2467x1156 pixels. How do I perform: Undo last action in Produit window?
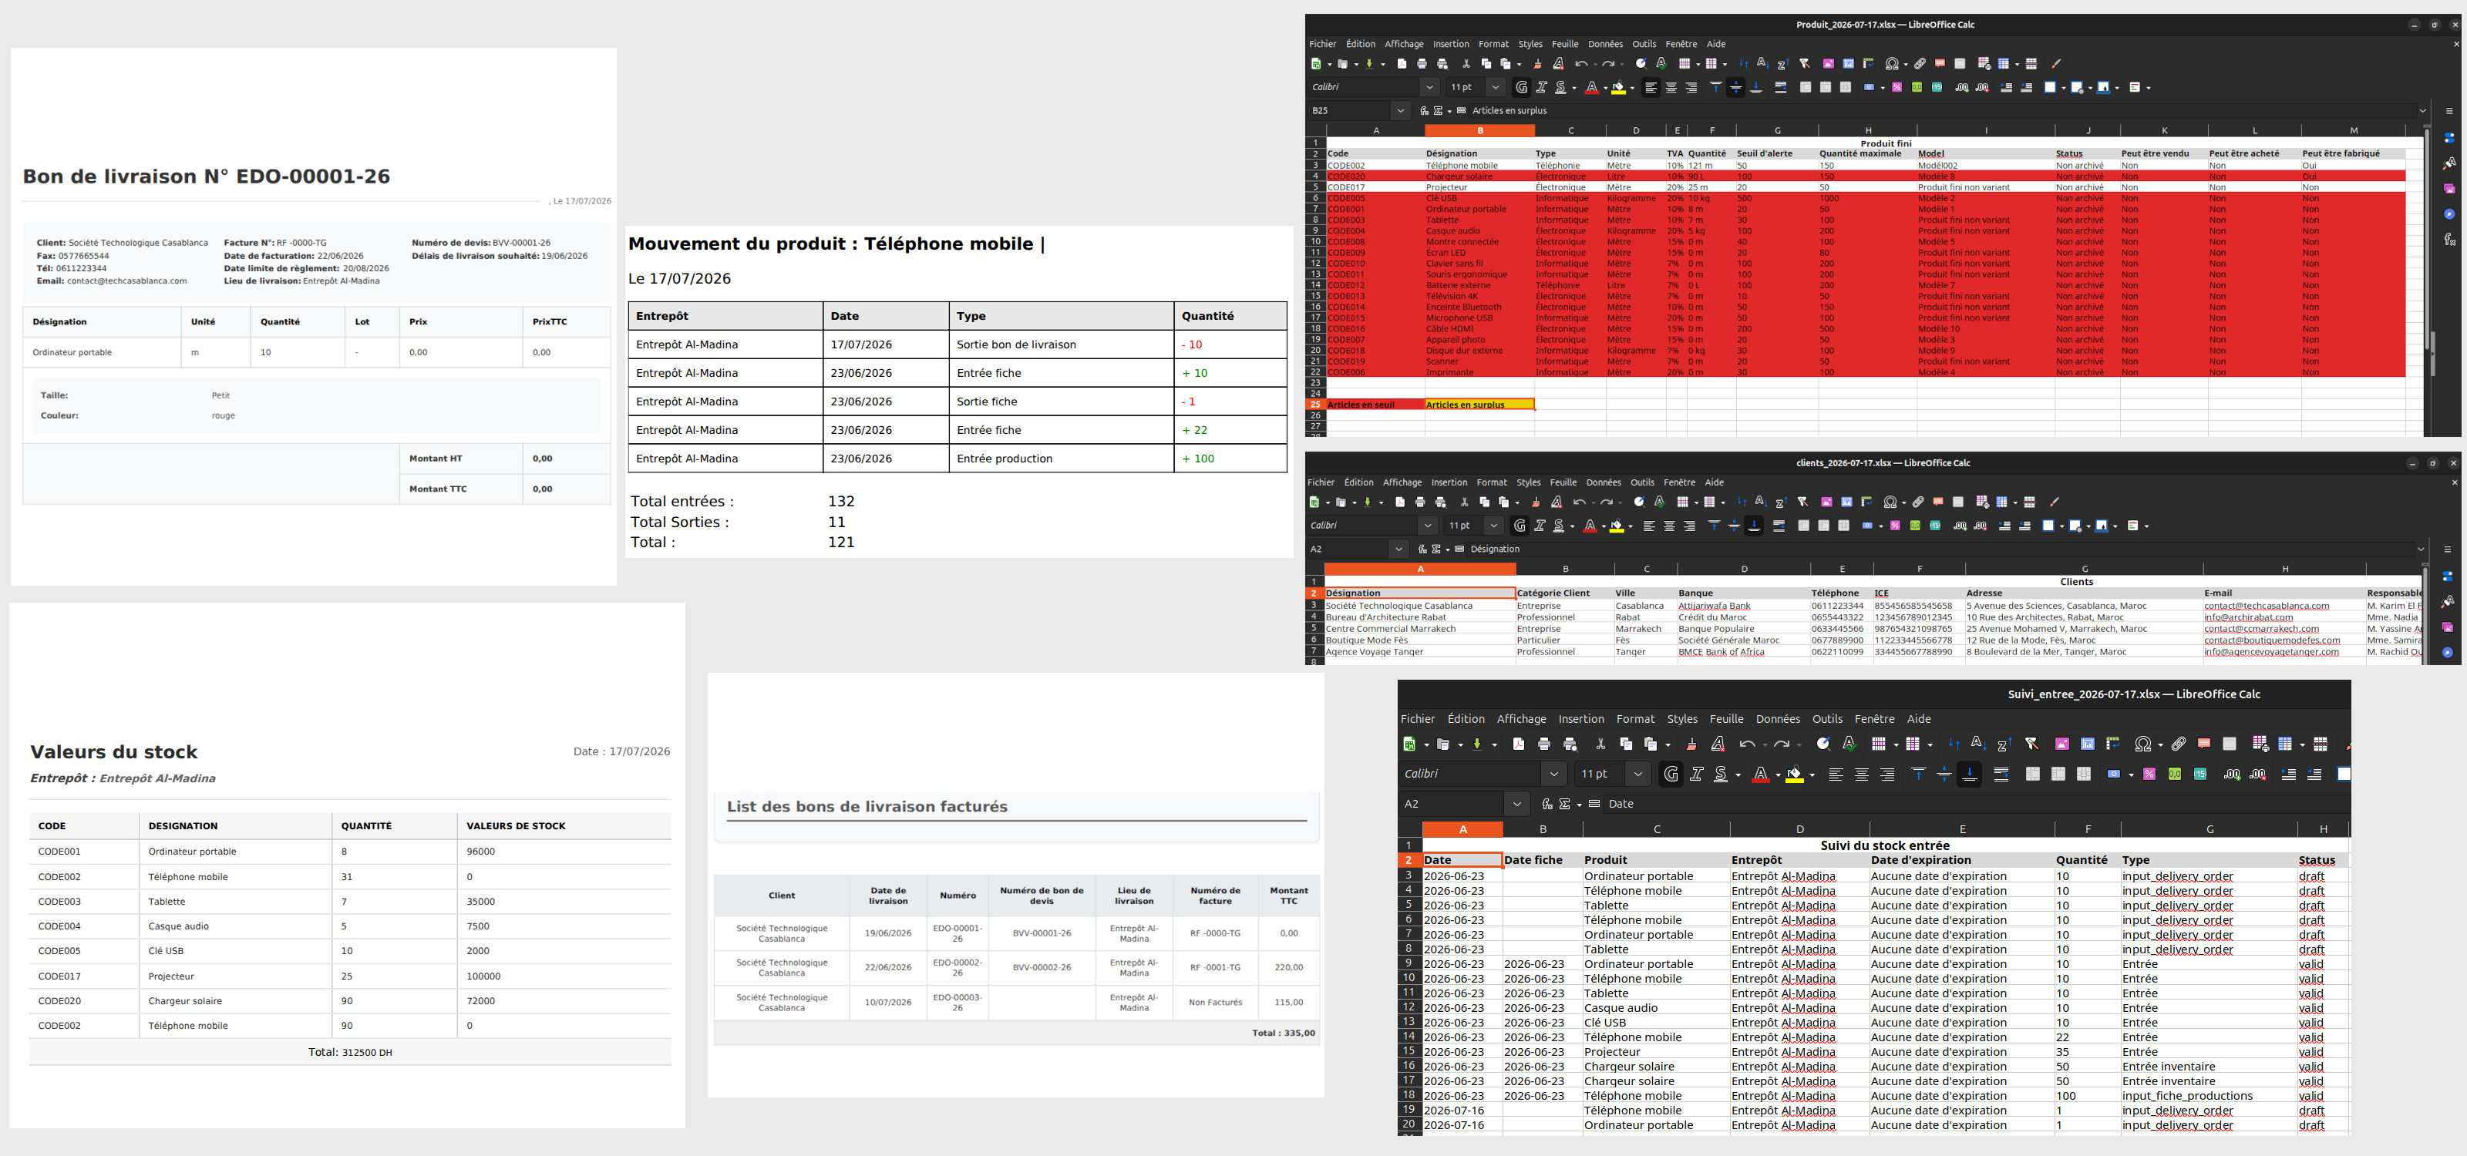pos(1580,64)
